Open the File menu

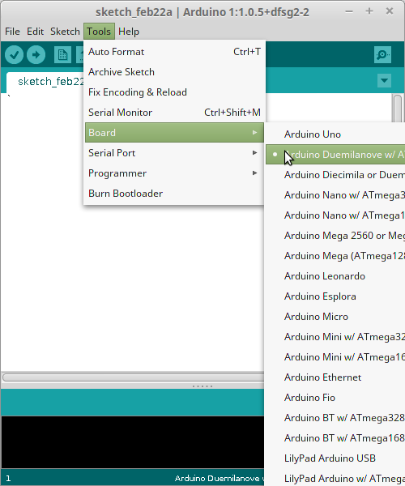point(12,32)
